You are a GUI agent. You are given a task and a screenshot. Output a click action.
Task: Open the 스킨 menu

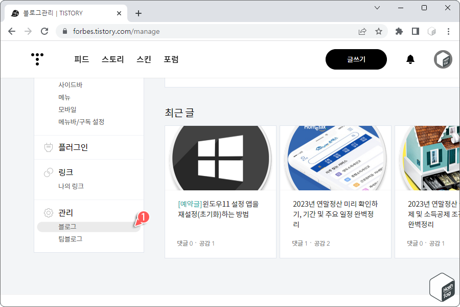(144, 59)
